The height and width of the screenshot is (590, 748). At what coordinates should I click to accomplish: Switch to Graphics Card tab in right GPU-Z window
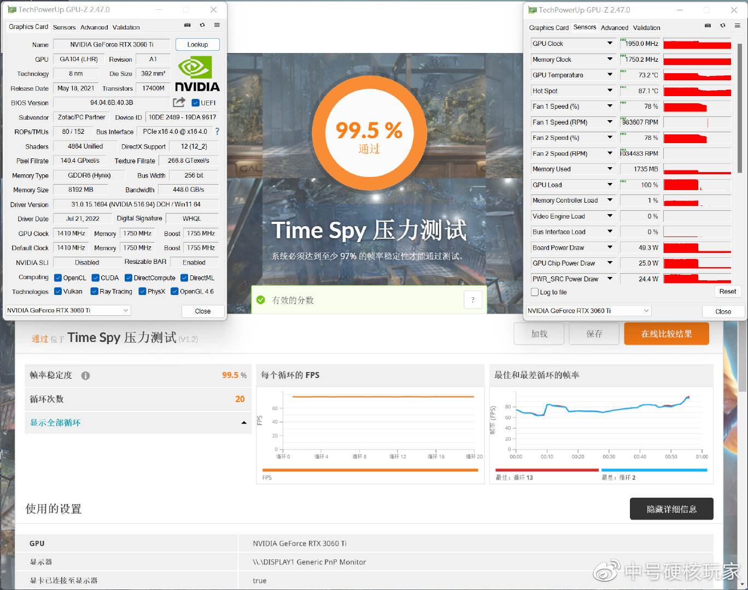pyautogui.click(x=549, y=28)
